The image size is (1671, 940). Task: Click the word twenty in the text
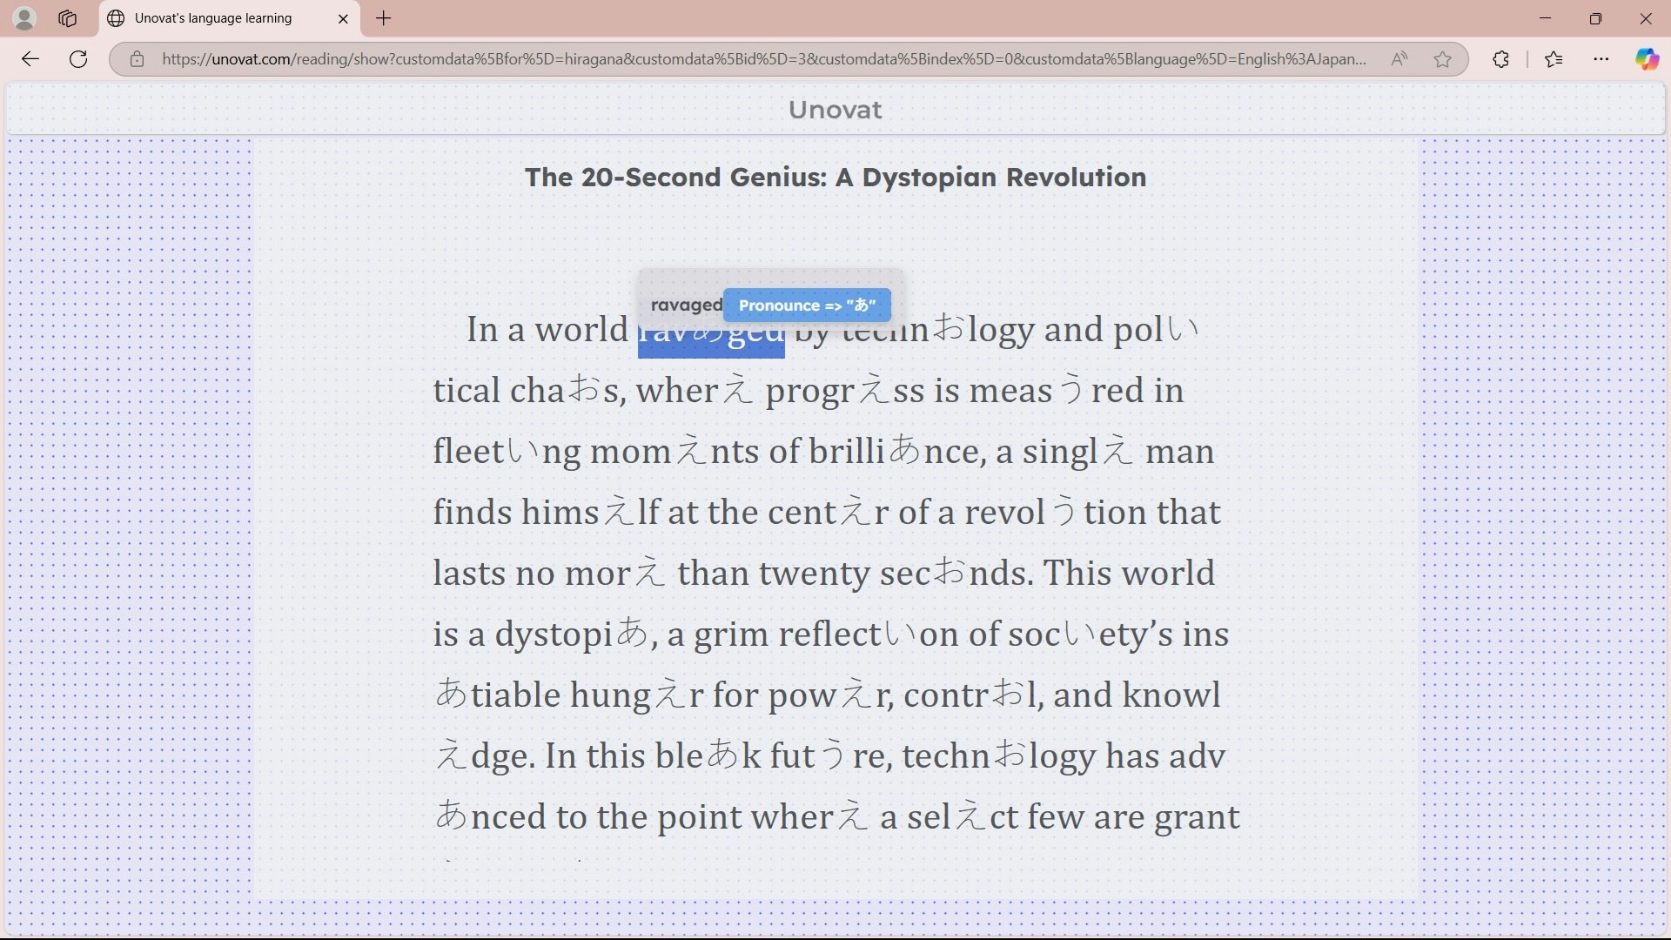click(814, 574)
